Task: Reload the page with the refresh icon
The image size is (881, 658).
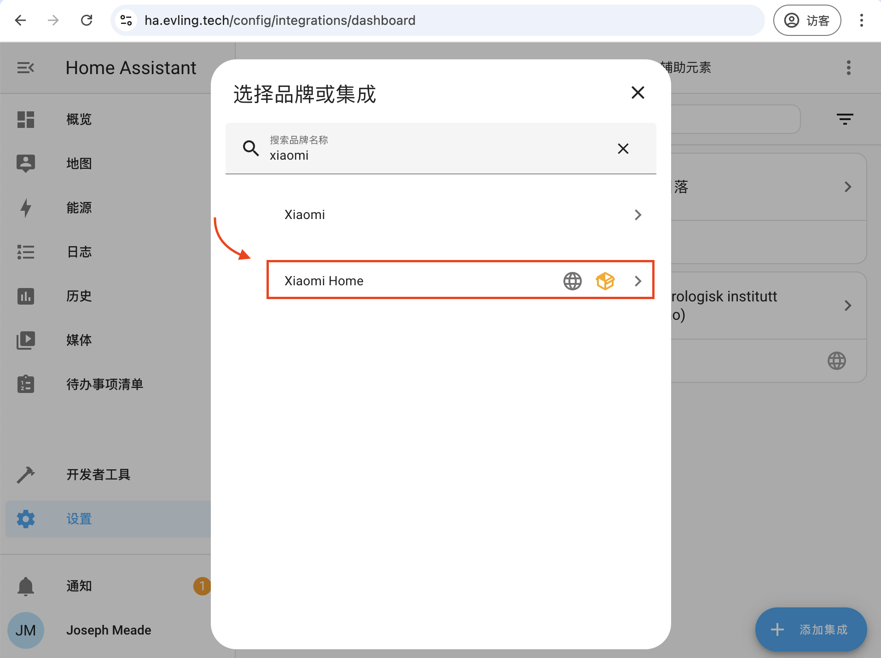Action: pos(87,20)
